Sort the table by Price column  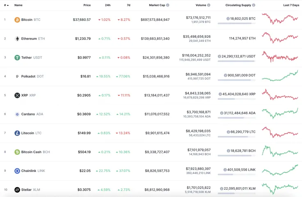click(x=87, y=5)
